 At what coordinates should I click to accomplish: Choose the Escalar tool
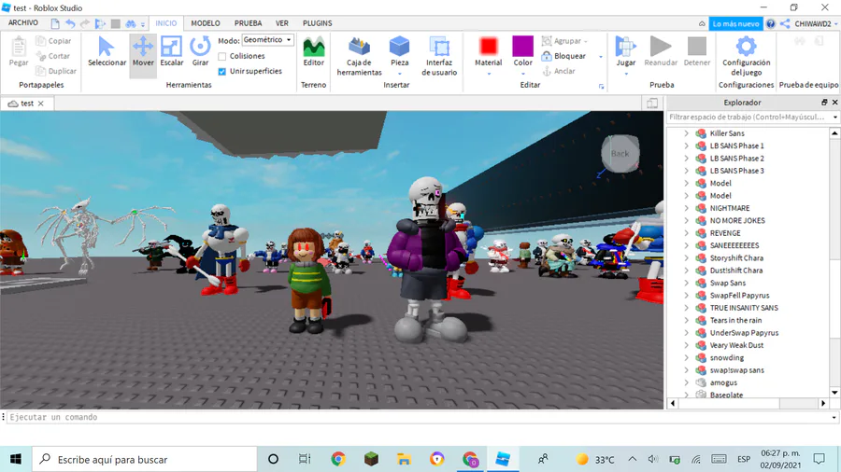(x=172, y=51)
